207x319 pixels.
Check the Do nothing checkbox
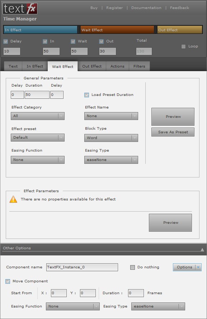click(x=132, y=267)
